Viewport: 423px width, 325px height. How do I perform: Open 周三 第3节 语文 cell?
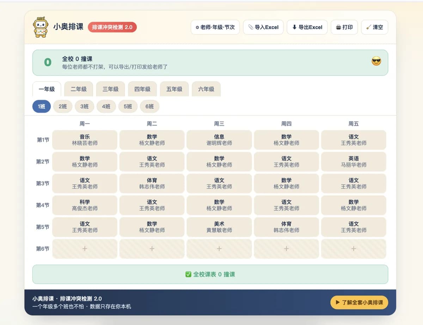click(219, 183)
